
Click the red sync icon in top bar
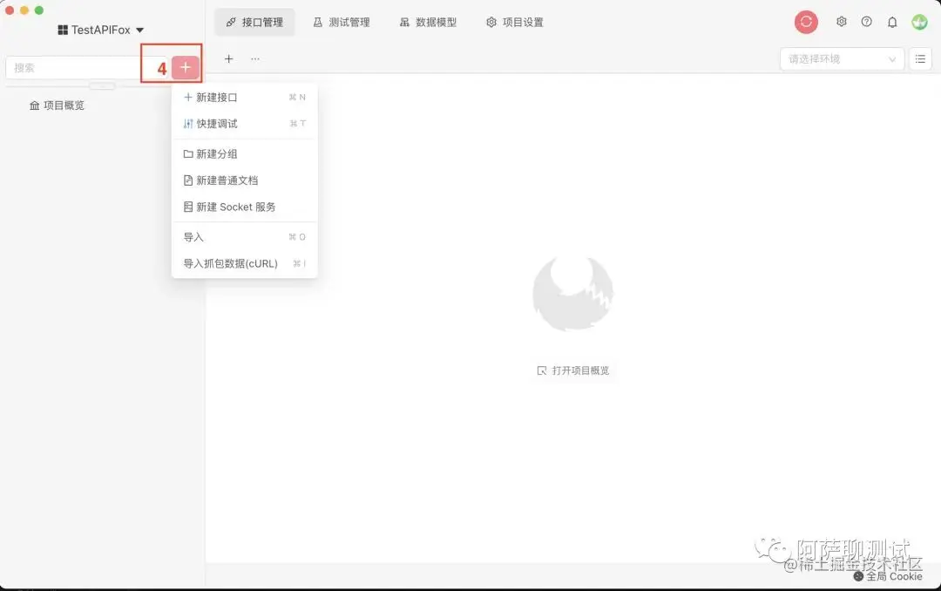coord(805,22)
